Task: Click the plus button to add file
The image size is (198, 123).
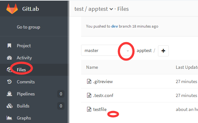Action: coord(163,51)
